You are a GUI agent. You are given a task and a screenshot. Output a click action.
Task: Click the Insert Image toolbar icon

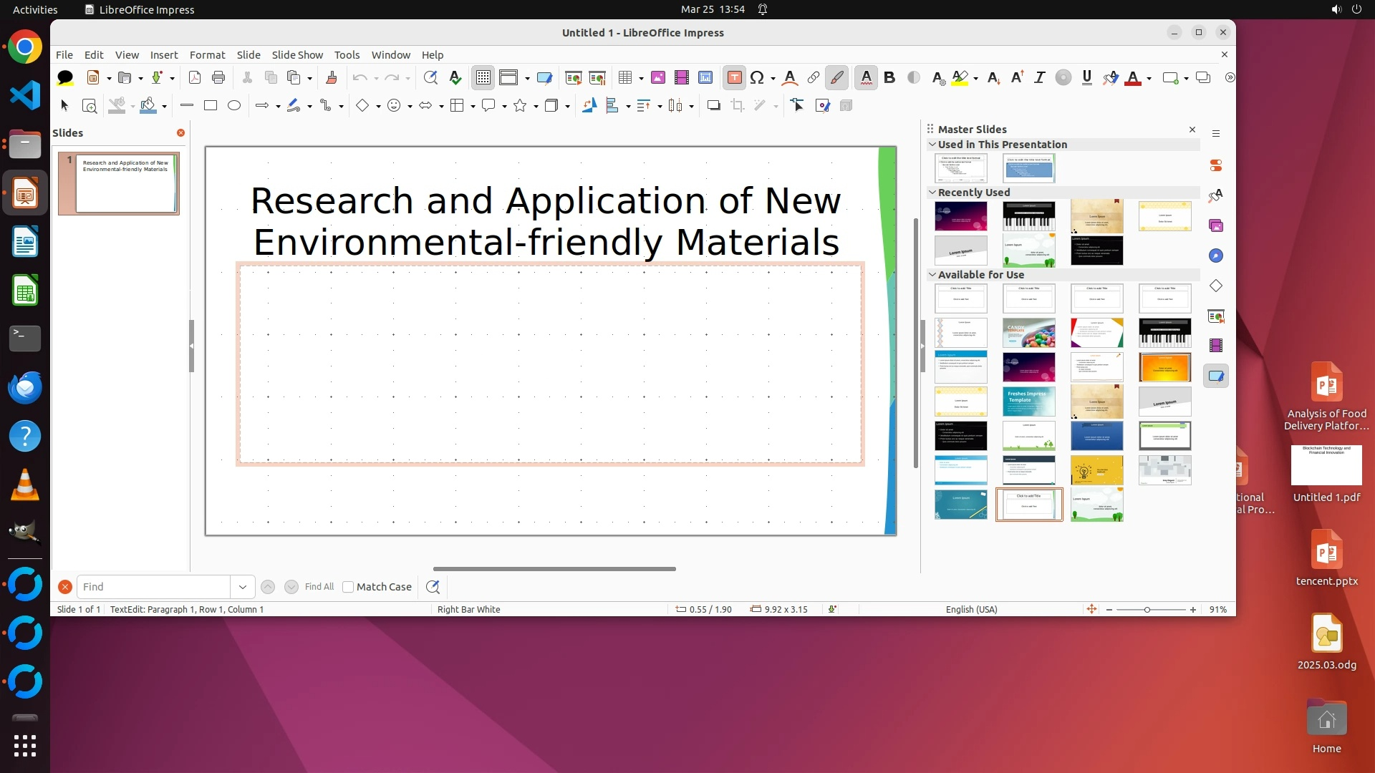tap(657, 77)
